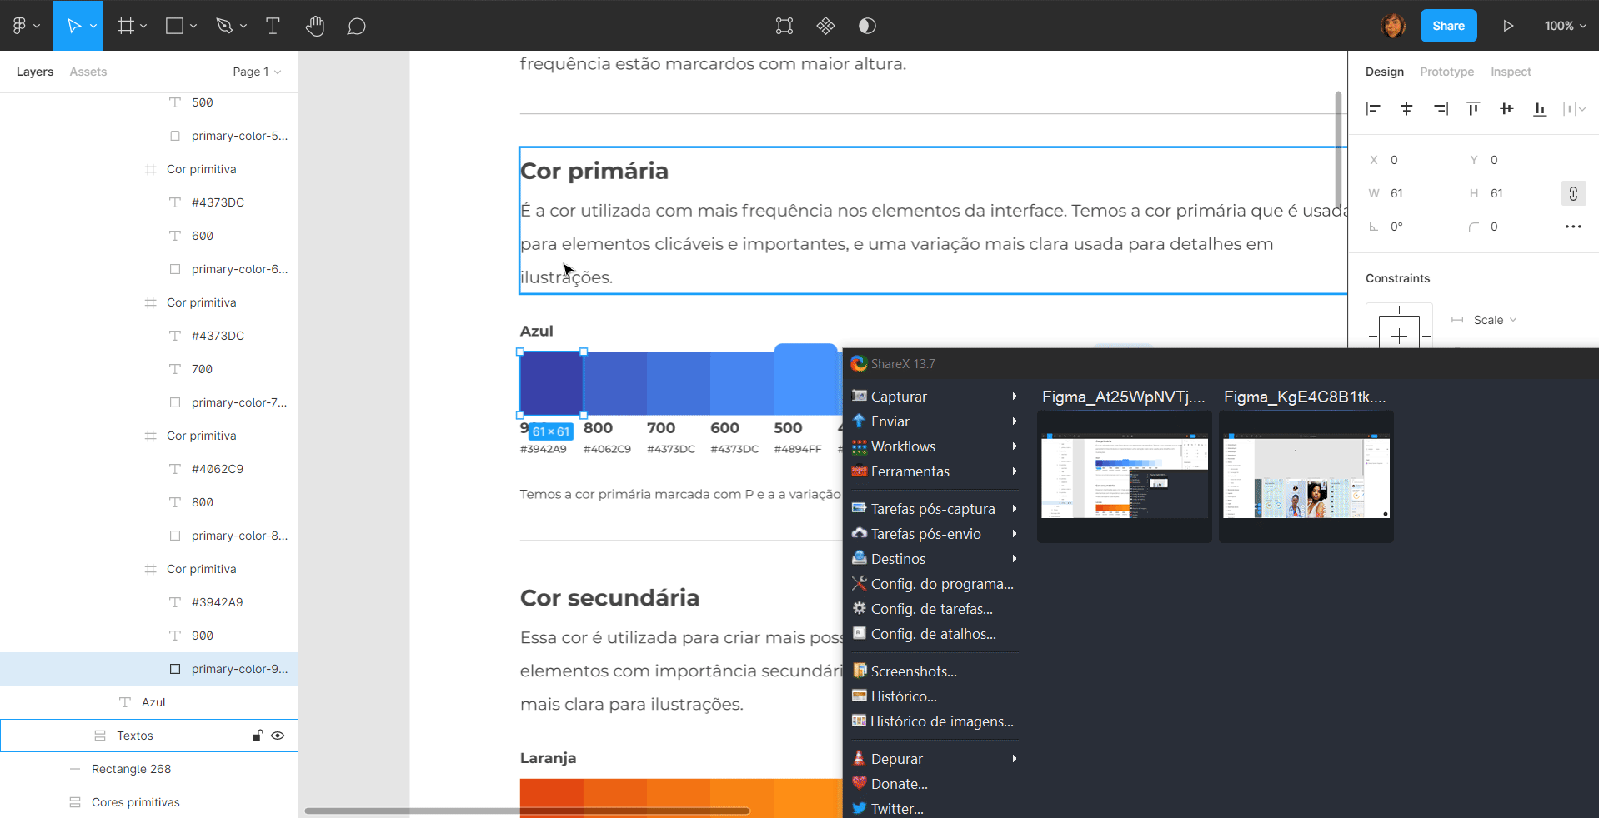Viewport: 1599px width, 818px height.
Task: Toggle visibility of Textos layer
Action: tap(278, 736)
